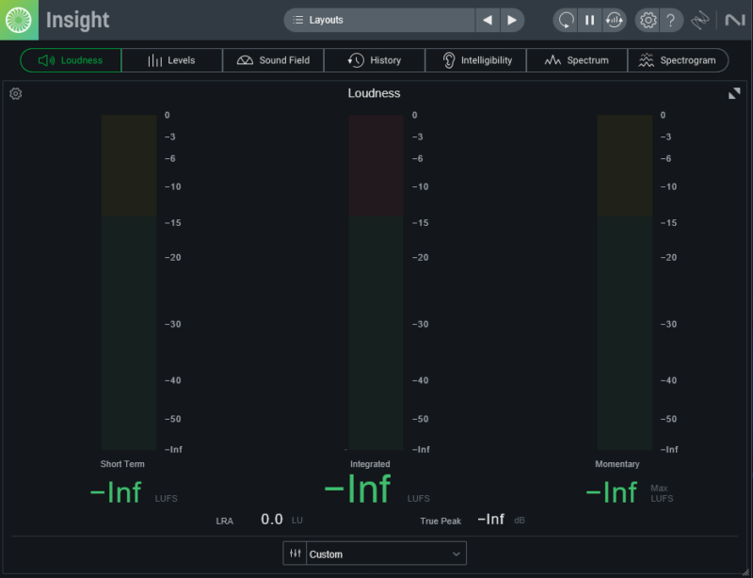Click the reset loudness history icon
The image size is (753, 578).
614,20
